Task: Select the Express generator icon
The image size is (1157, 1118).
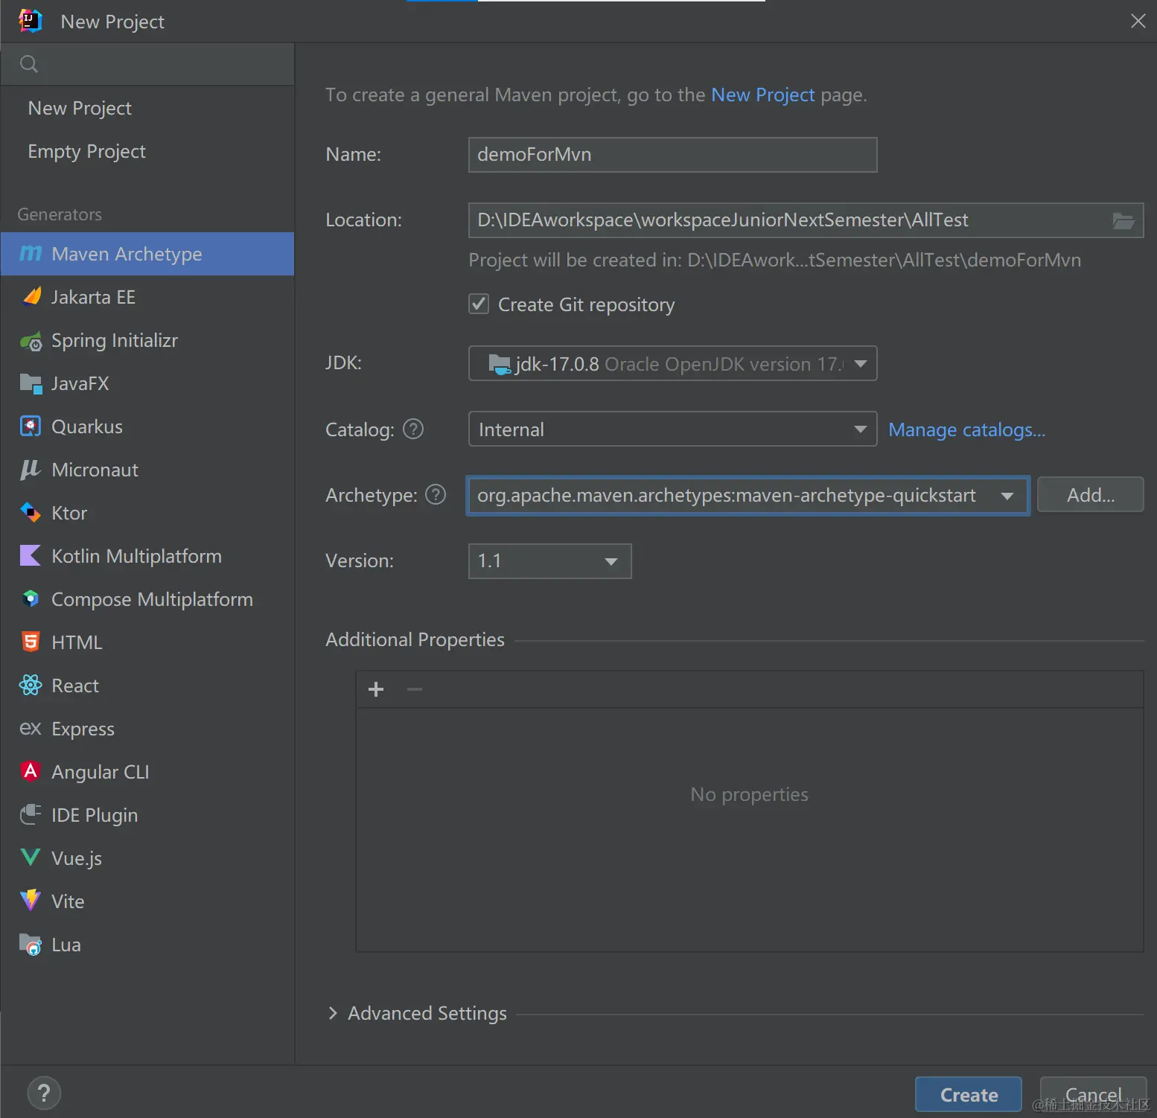Action: (x=31, y=729)
